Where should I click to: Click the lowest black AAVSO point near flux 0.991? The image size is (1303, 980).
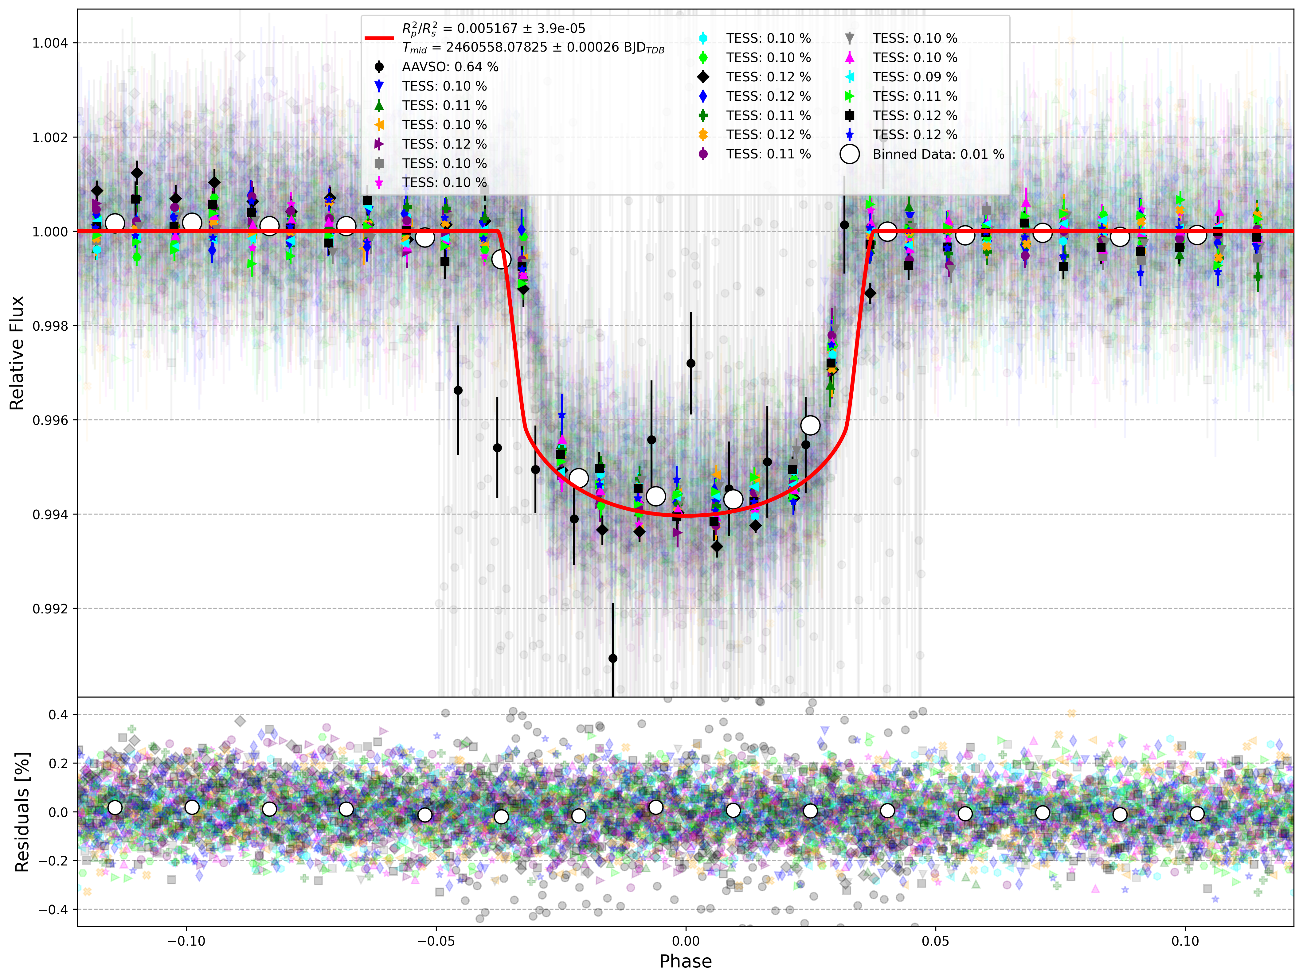tap(612, 659)
